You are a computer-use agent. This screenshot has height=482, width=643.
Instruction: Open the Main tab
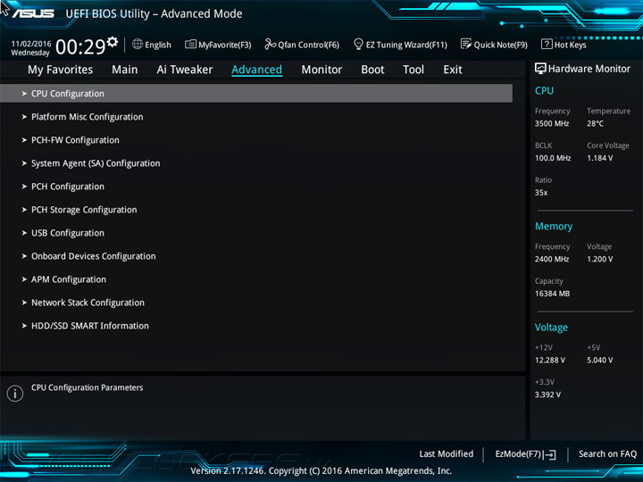coord(125,70)
